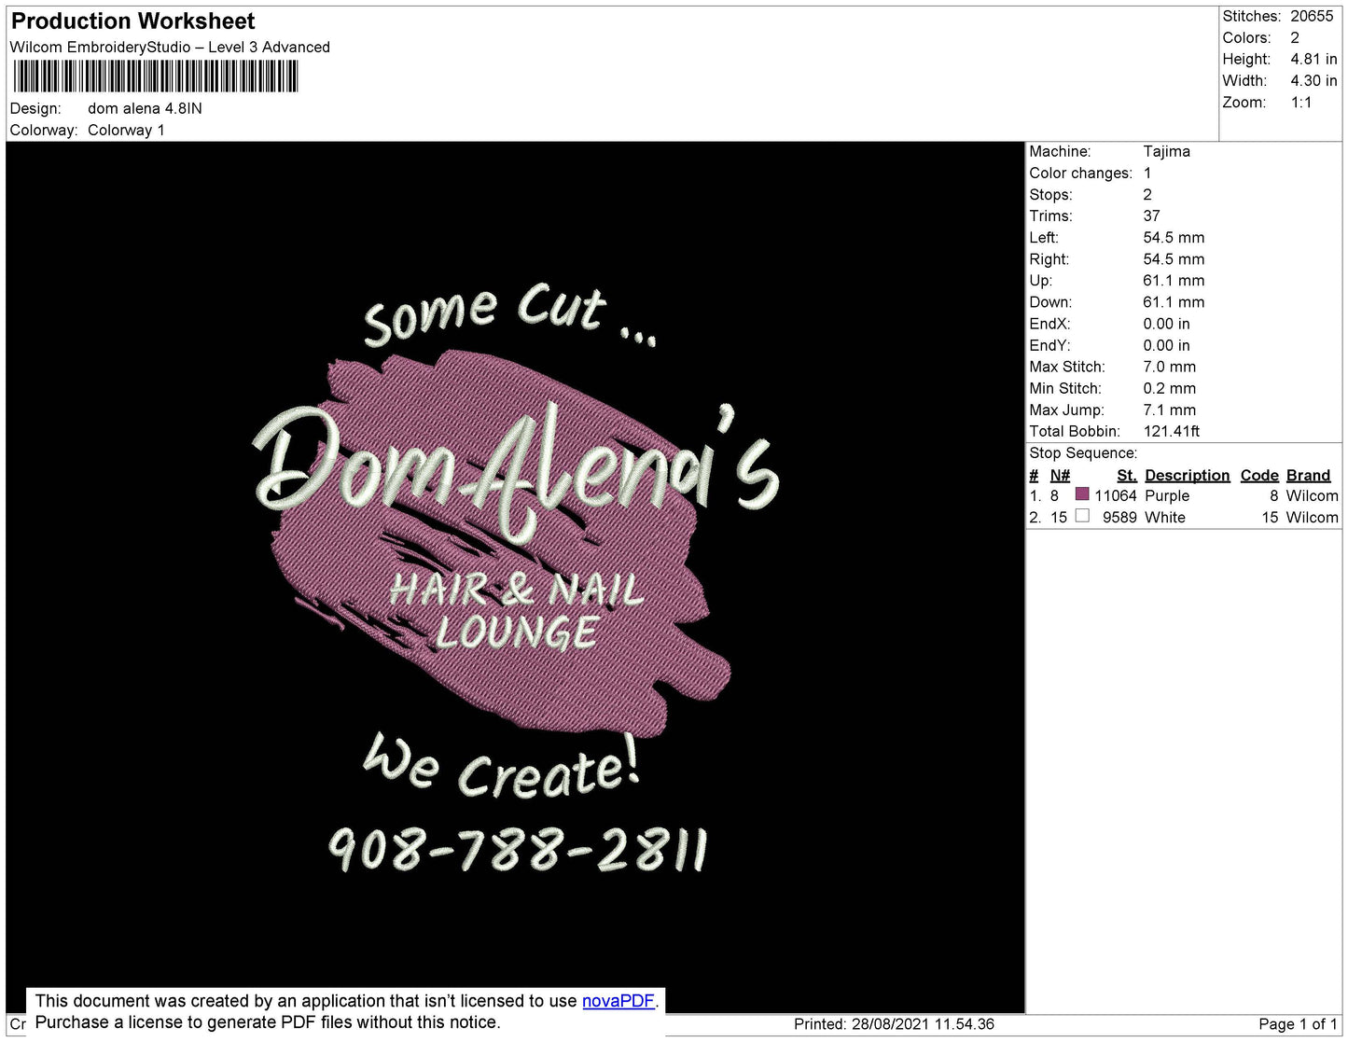This screenshot has height=1042, width=1348.
Task: Click the width value 4.30 in
Action: click(x=1313, y=81)
